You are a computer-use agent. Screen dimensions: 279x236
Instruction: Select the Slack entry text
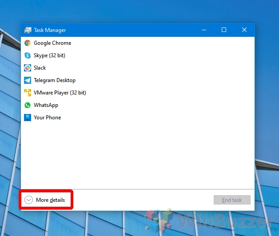pyautogui.click(x=40, y=68)
